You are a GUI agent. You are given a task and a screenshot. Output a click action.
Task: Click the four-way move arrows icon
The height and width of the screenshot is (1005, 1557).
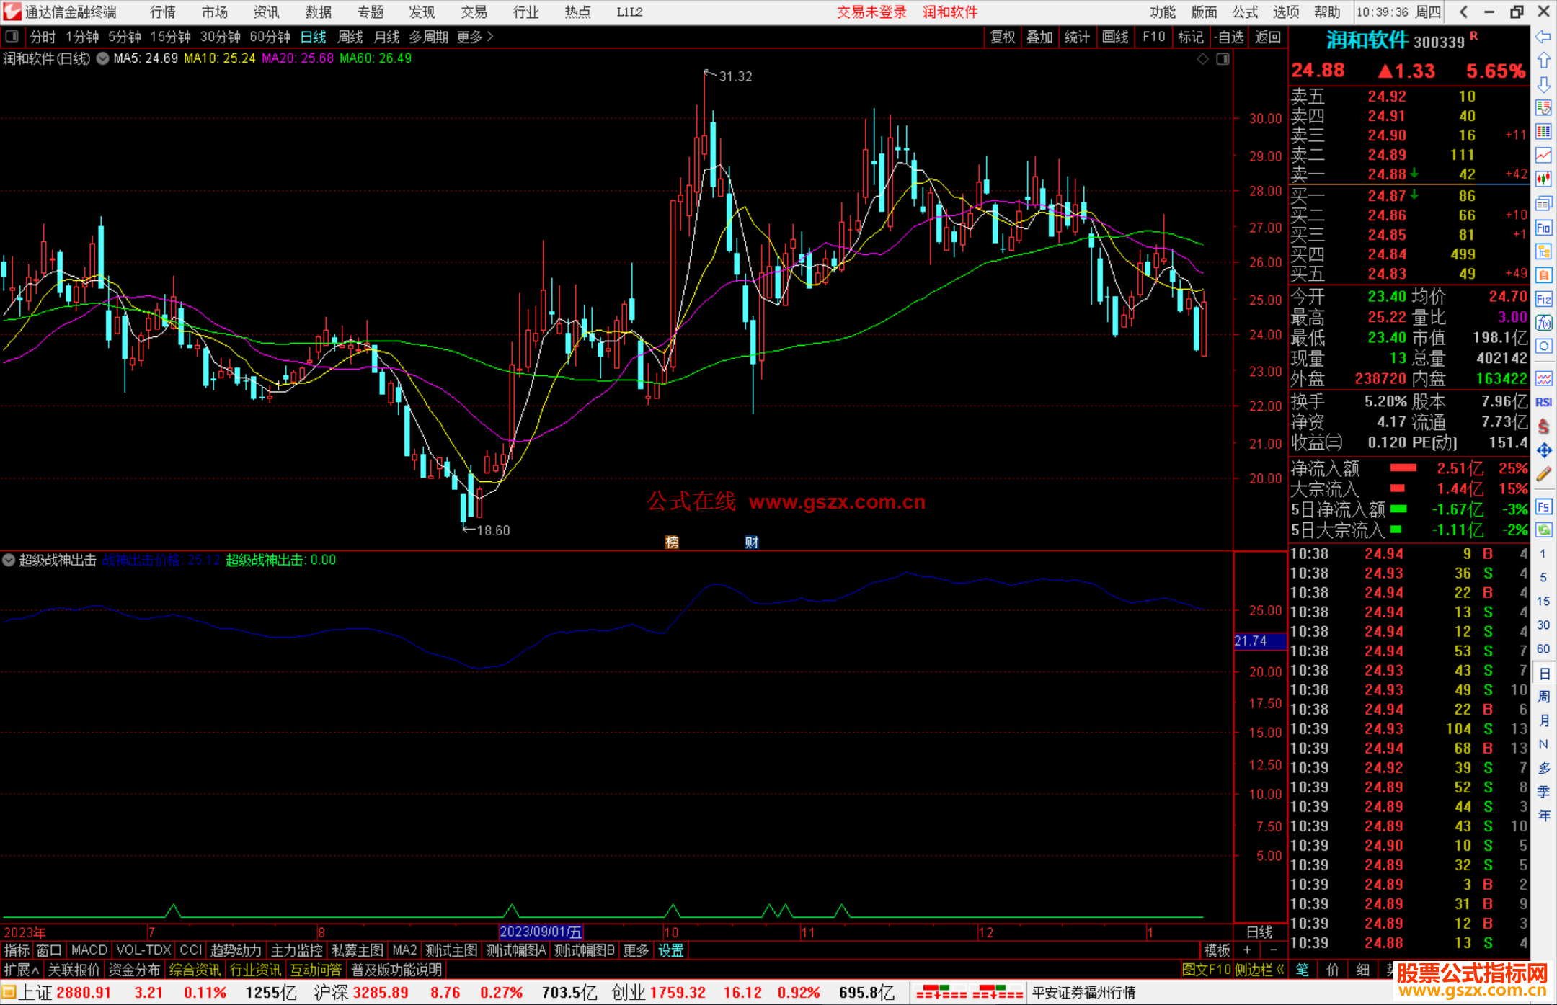pos(1543,450)
